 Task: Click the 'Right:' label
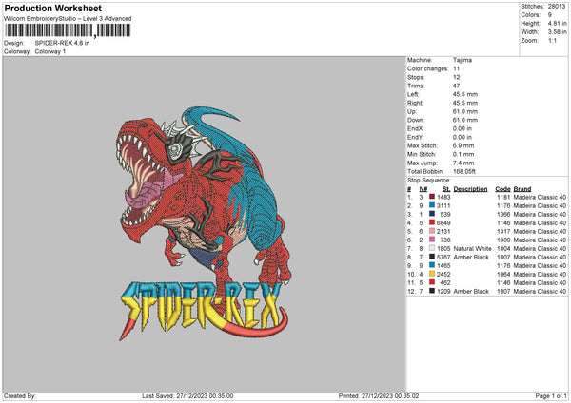coord(415,103)
